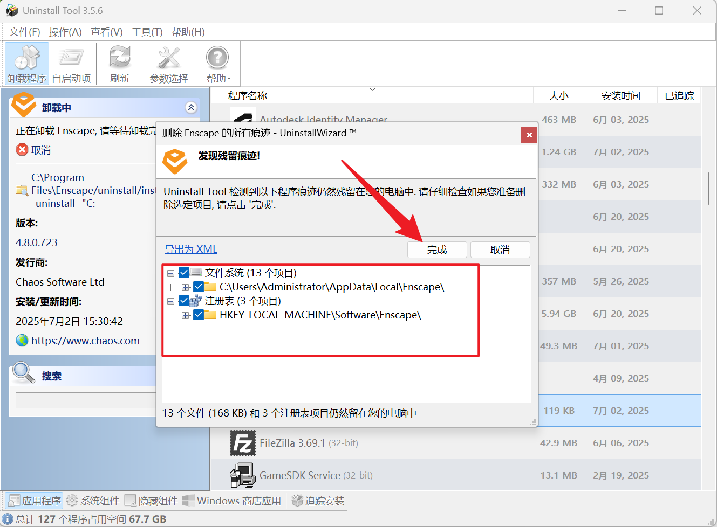Screen dimensions: 717x527
Task: Open the 帮助 help question icon
Action: (x=217, y=58)
